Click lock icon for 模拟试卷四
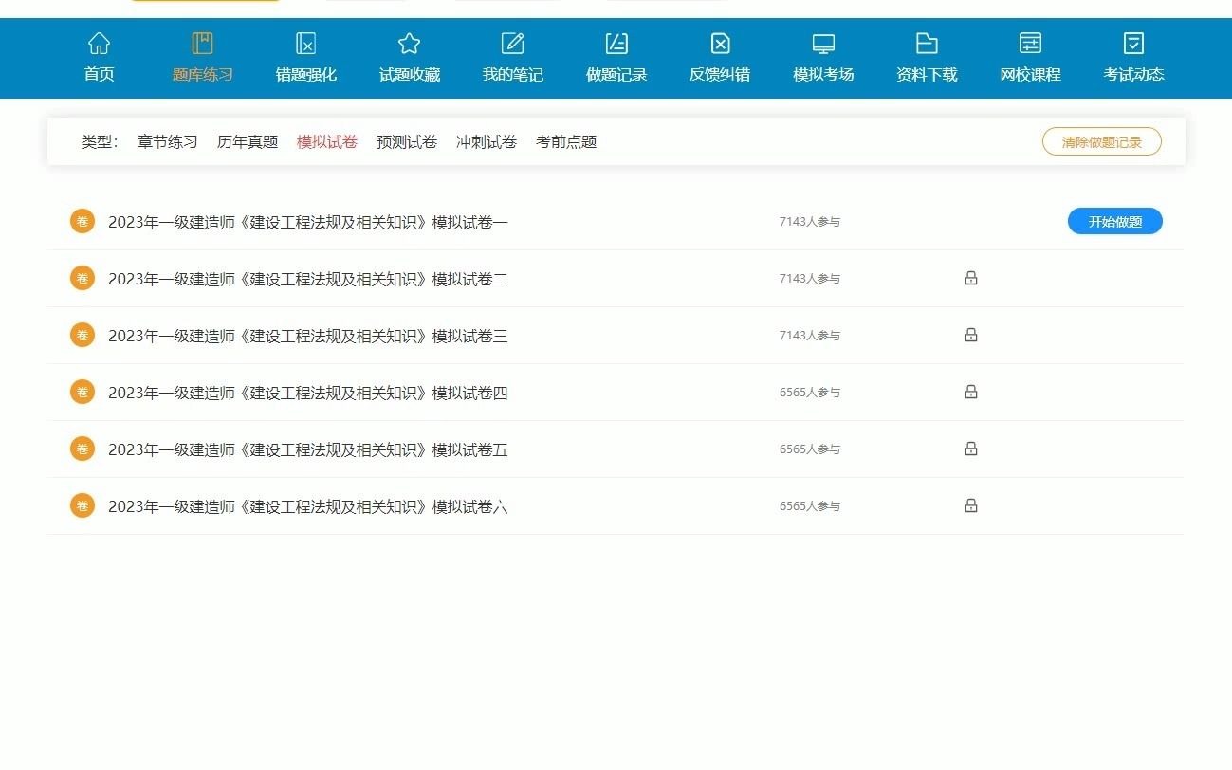The height and width of the screenshot is (770, 1232). [970, 392]
